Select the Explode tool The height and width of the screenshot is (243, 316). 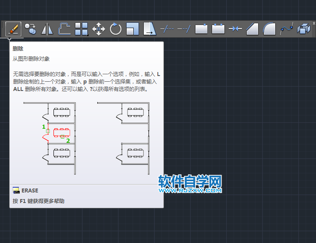click(304, 29)
